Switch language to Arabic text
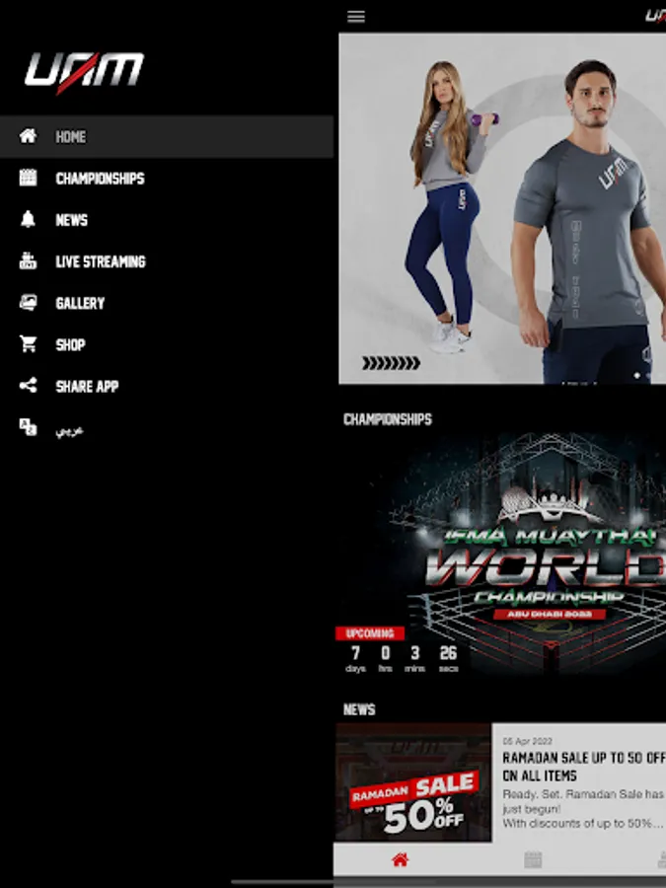This screenshot has height=888, width=666. (70, 430)
